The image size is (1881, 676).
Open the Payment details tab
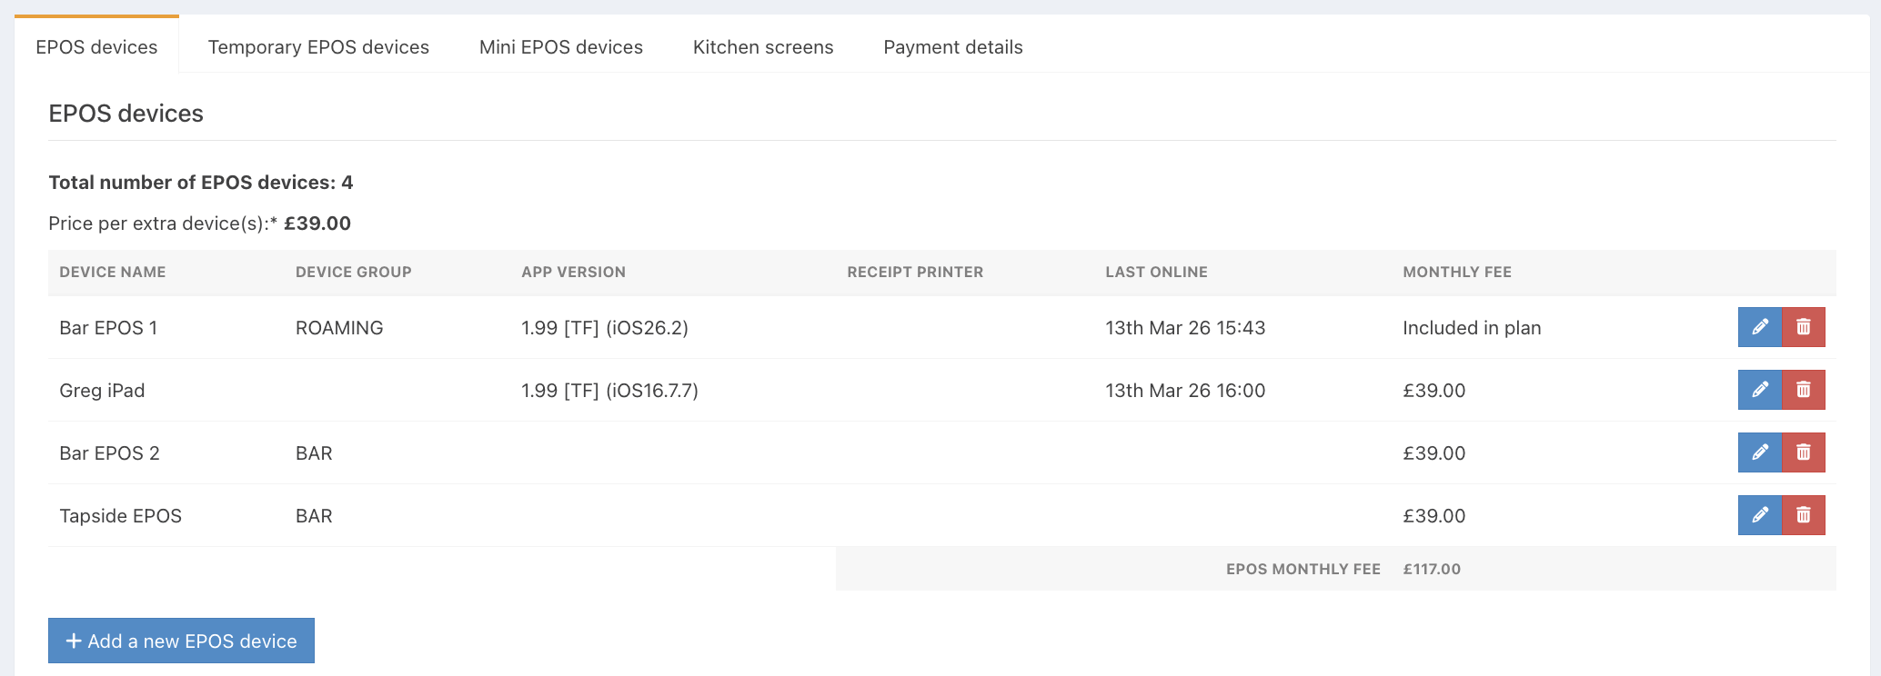[x=952, y=47]
